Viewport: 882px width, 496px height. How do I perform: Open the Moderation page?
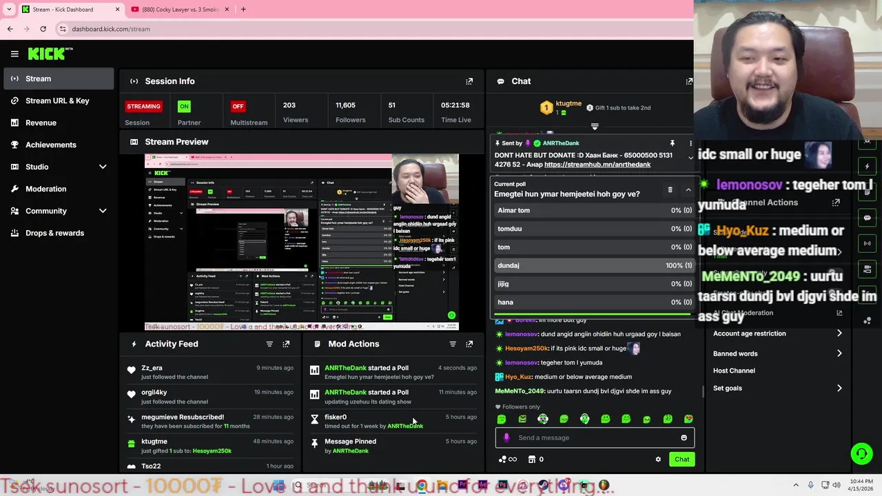coord(59,189)
